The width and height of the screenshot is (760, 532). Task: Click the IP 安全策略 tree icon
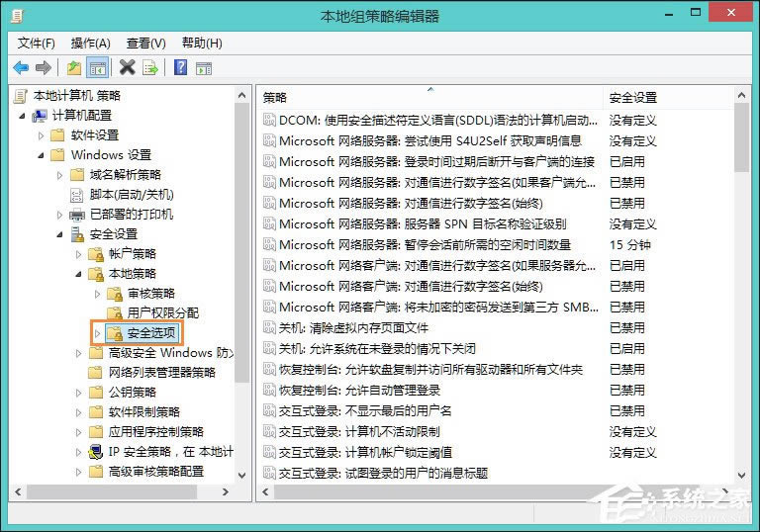click(95, 452)
